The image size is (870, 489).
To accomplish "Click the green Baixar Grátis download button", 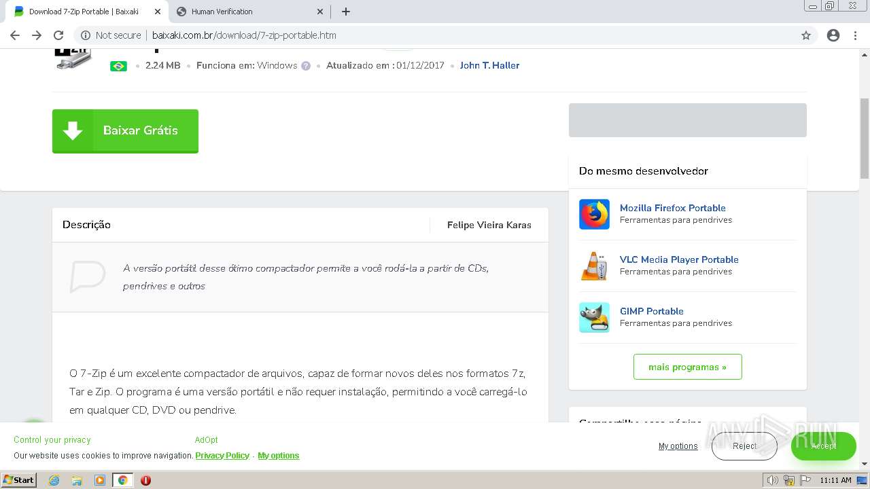I will point(125,131).
